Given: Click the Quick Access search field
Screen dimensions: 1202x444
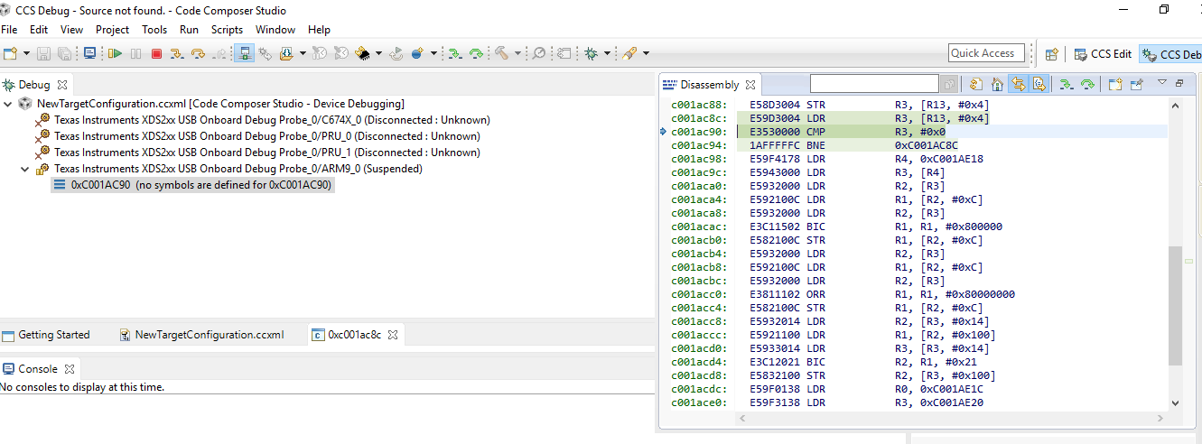Looking at the screenshot, I should click(x=986, y=53).
